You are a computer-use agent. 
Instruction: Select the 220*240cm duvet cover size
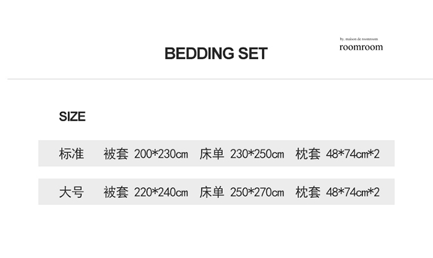[x=161, y=192]
